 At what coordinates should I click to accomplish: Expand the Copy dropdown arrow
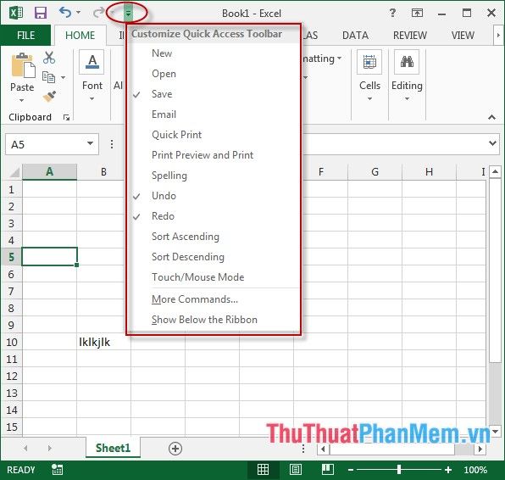coord(63,77)
